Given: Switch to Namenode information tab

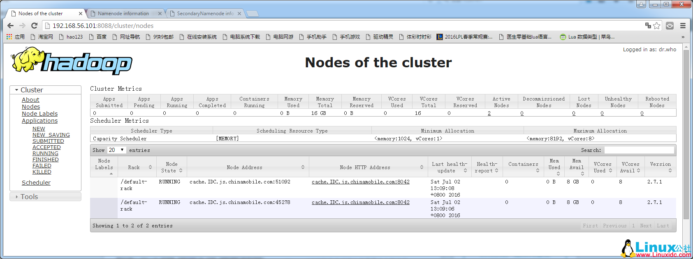Looking at the screenshot, I should pos(123,14).
